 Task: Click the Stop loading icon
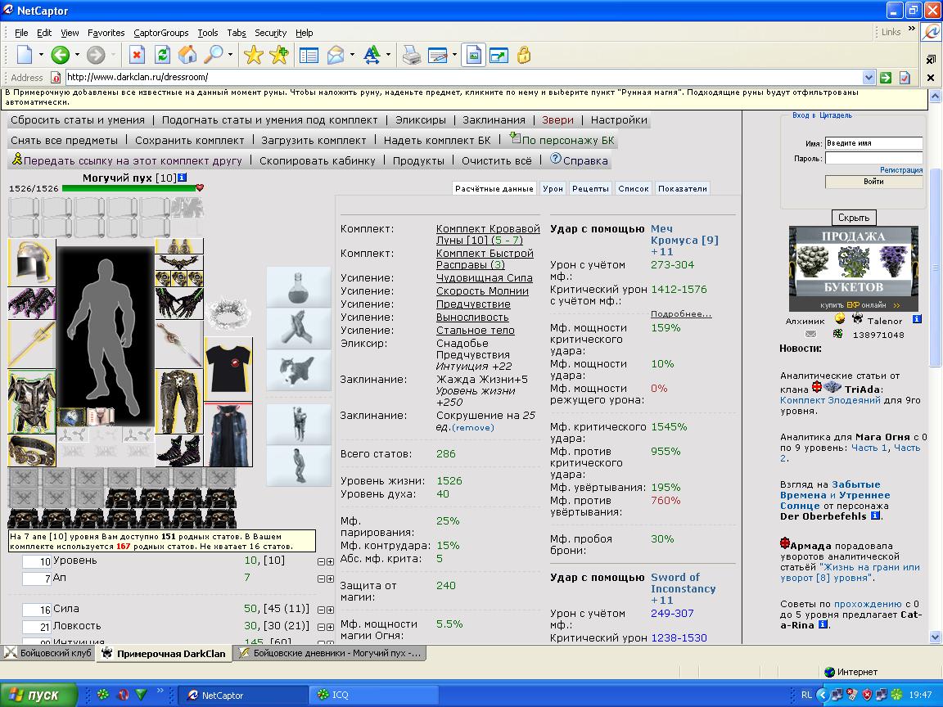[137, 55]
